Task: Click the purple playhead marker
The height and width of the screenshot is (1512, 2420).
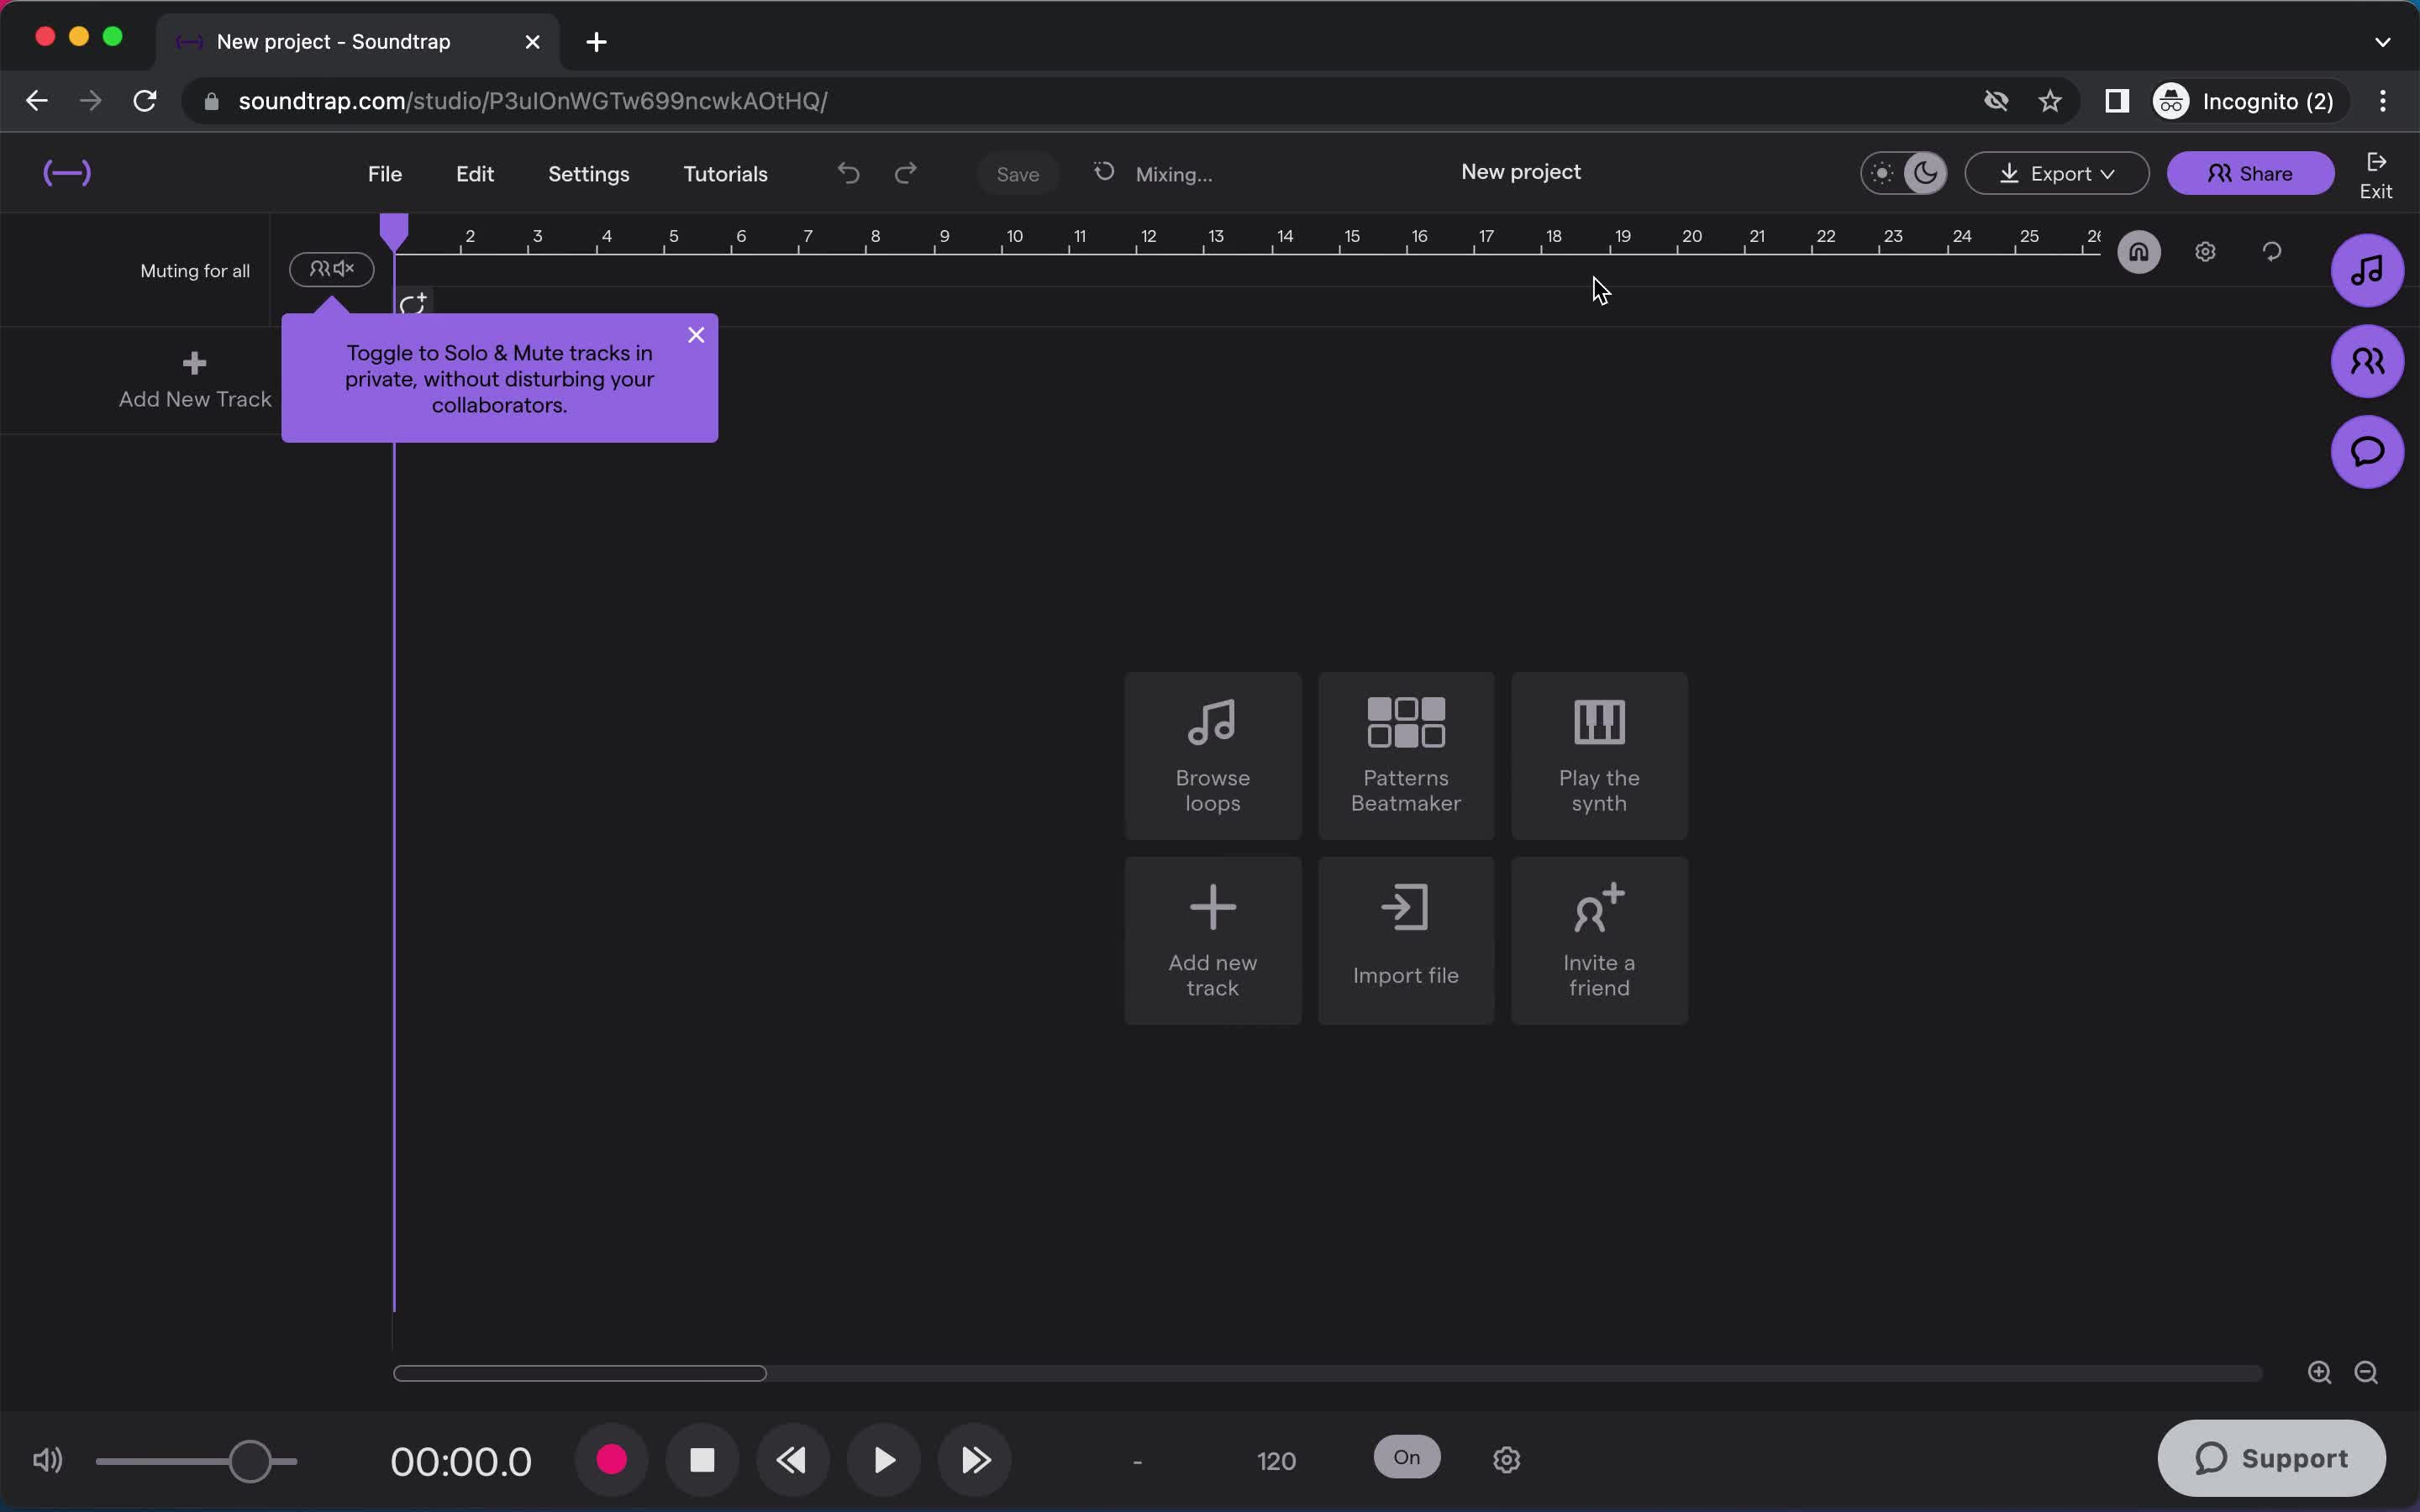Action: pyautogui.click(x=394, y=232)
